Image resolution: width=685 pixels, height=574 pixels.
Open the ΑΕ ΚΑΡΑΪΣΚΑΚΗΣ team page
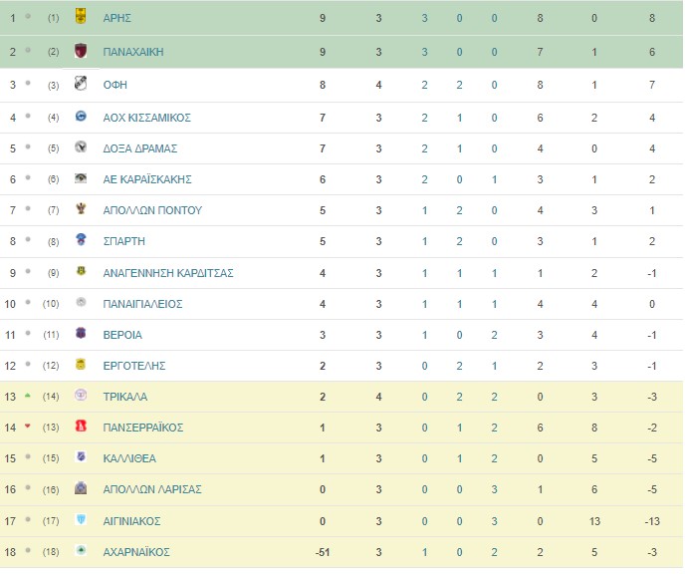tap(147, 179)
